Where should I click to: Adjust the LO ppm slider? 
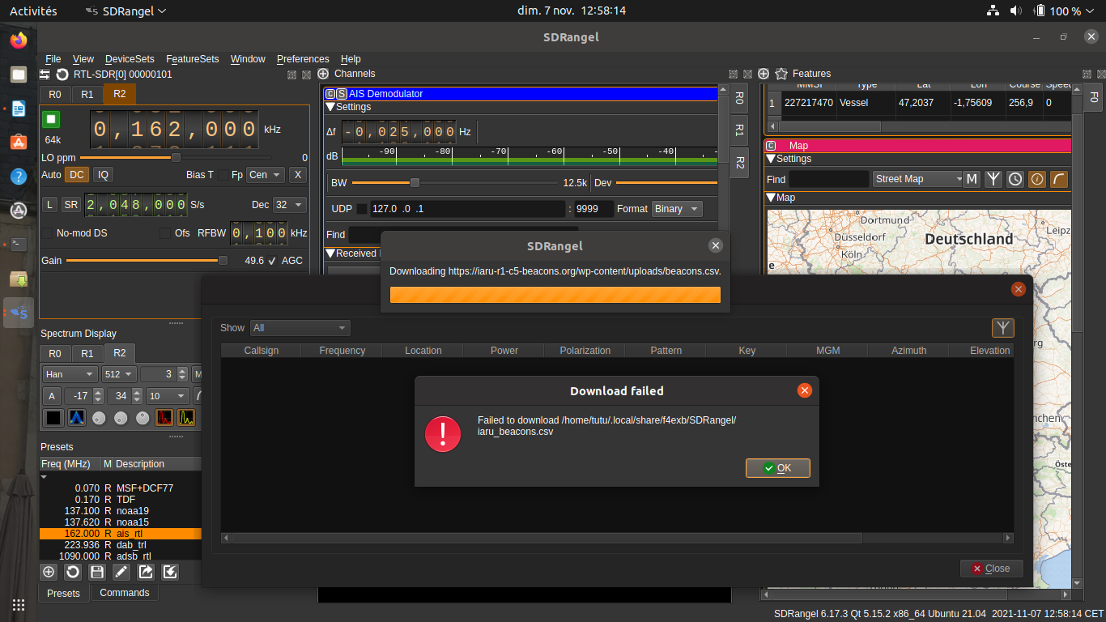pos(176,158)
